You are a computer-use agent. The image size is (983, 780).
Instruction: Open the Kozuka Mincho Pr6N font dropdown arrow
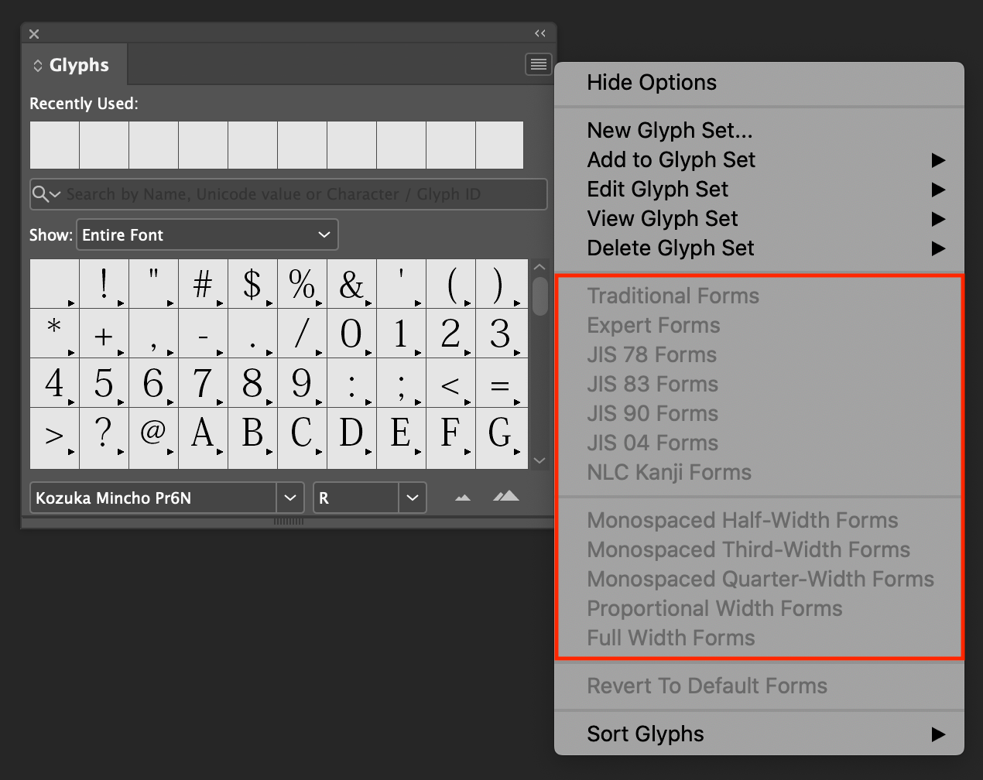[x=289, y=498]
